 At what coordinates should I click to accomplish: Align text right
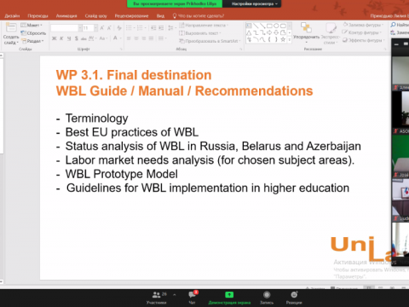point(144,38)
